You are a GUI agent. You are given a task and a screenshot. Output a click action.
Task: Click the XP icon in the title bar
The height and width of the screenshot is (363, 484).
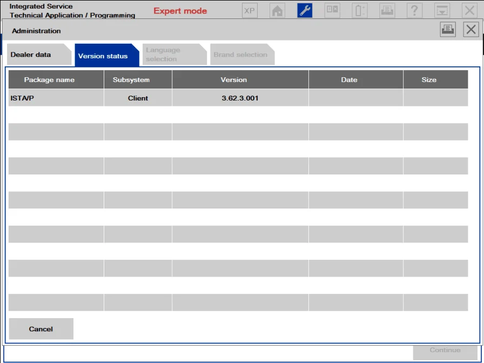pos(249,10)
